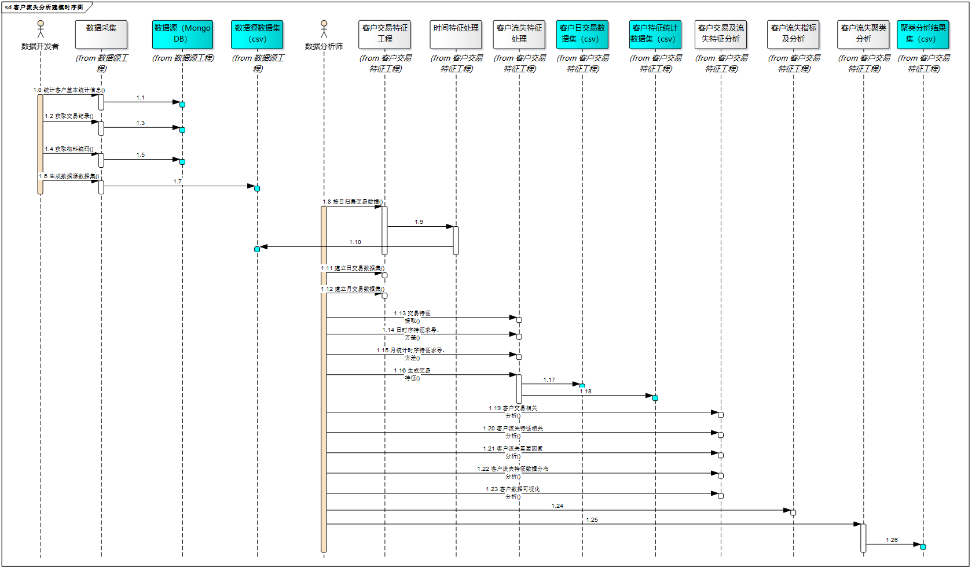Select the 数据源 (Mongo DB) lifeline box
Image resolution: width=972 pixels, height=568 pixels.
tap(182, 34)
